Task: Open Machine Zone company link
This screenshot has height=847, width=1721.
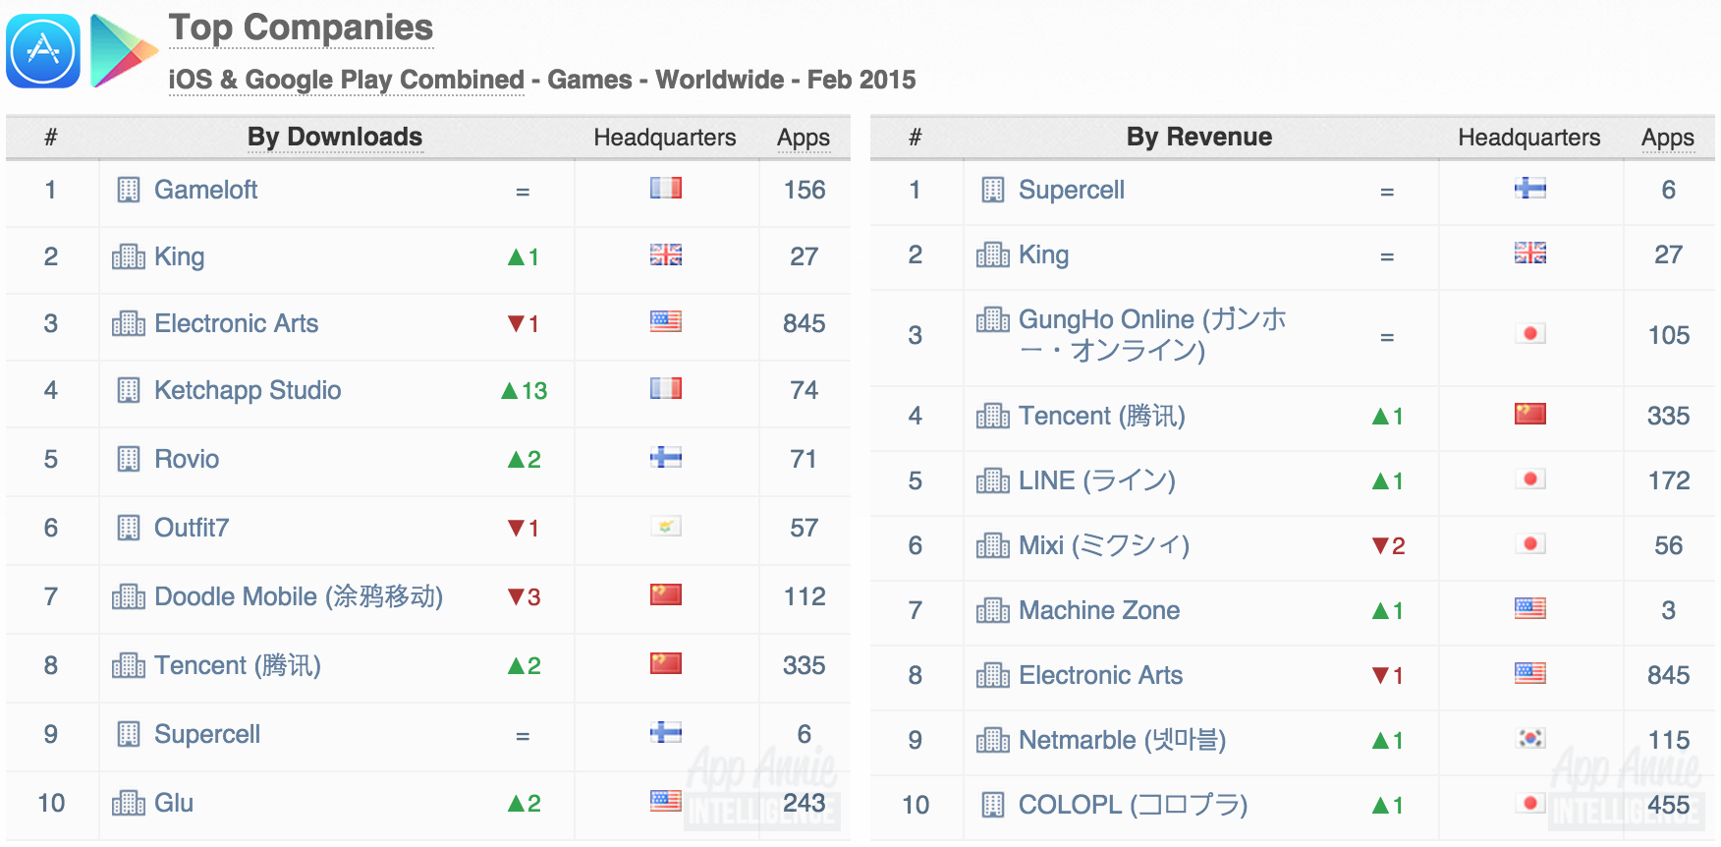Action: point(1099,610)
